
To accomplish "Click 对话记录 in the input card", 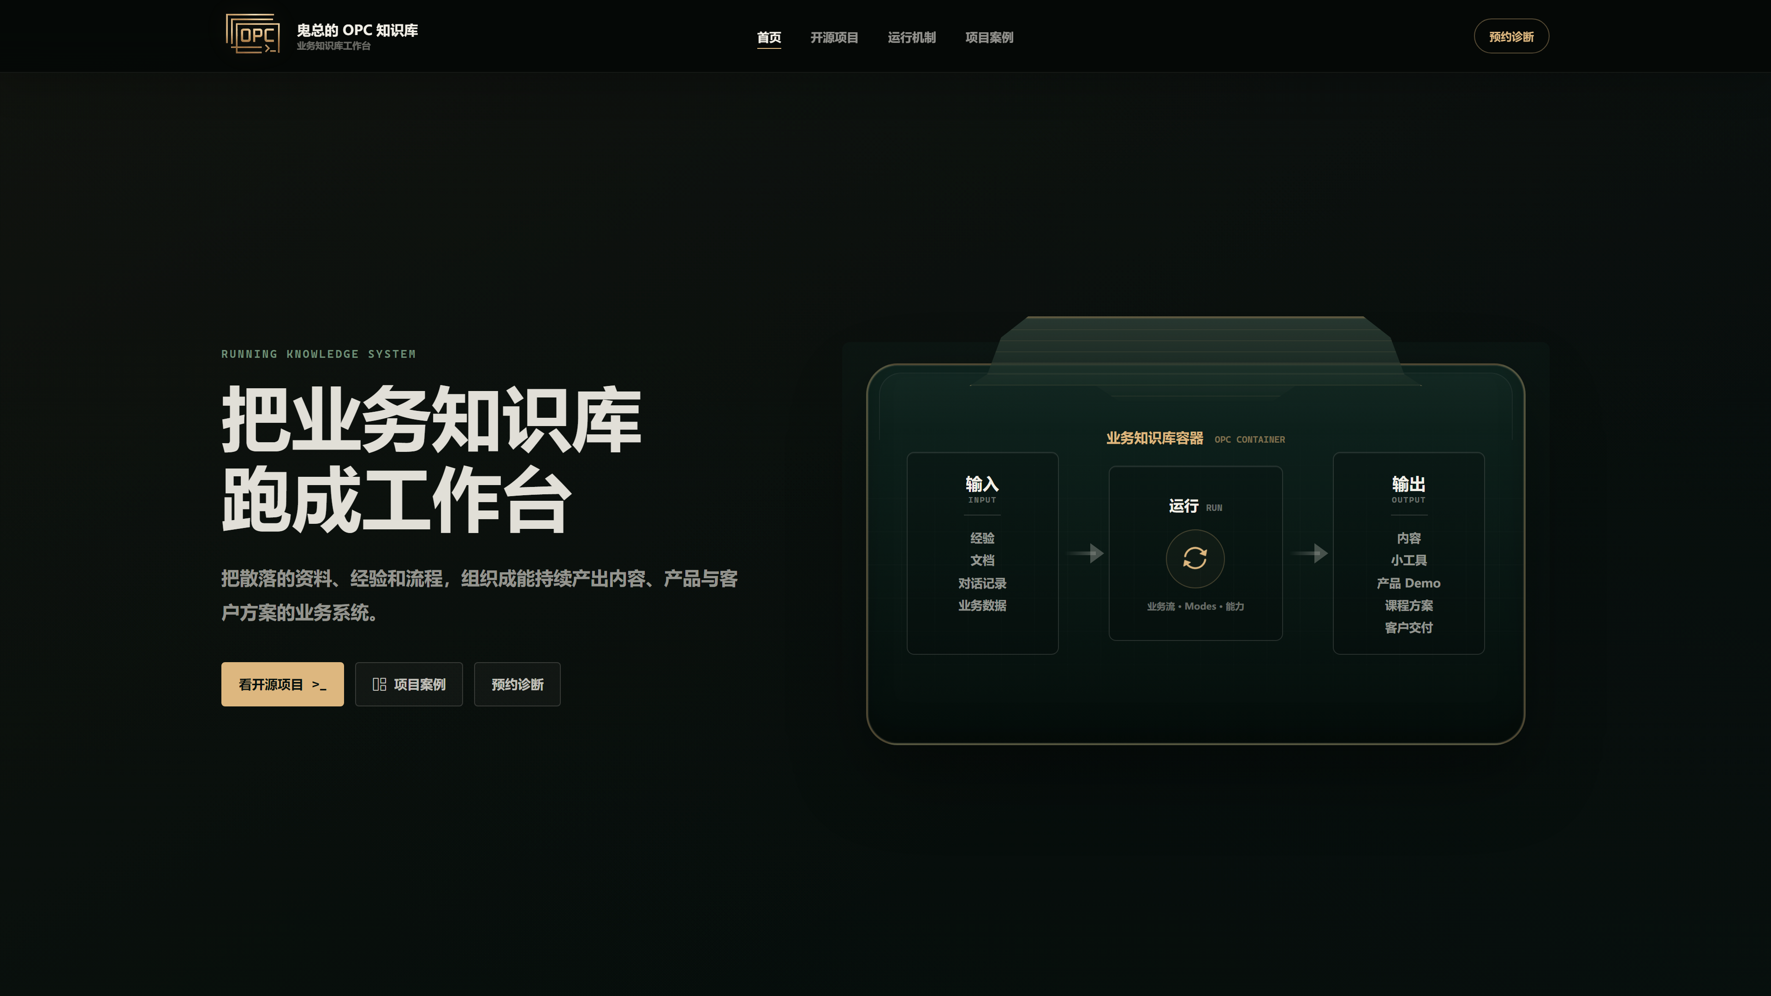I will click(x=982, y=584).
